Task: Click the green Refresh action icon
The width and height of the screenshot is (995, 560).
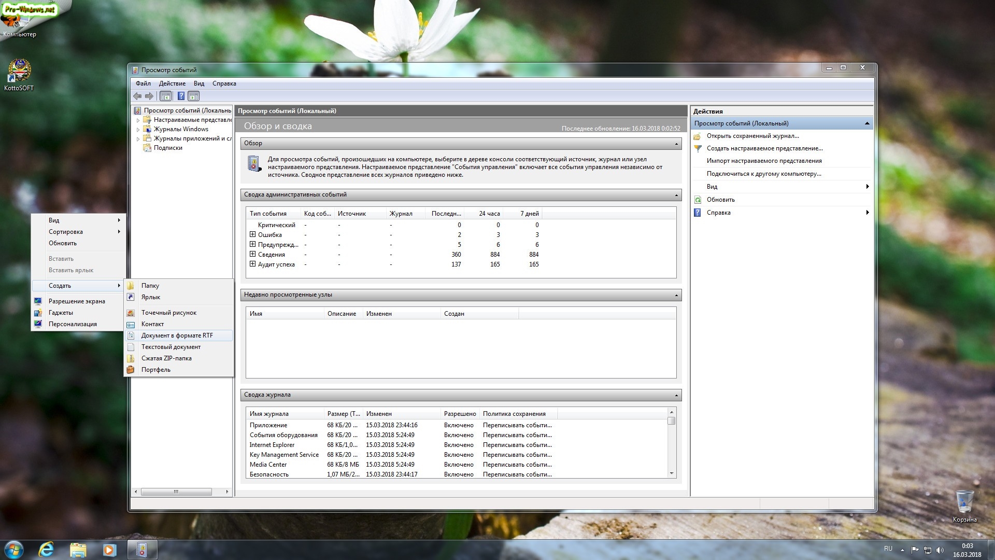Action: (698, 200)
